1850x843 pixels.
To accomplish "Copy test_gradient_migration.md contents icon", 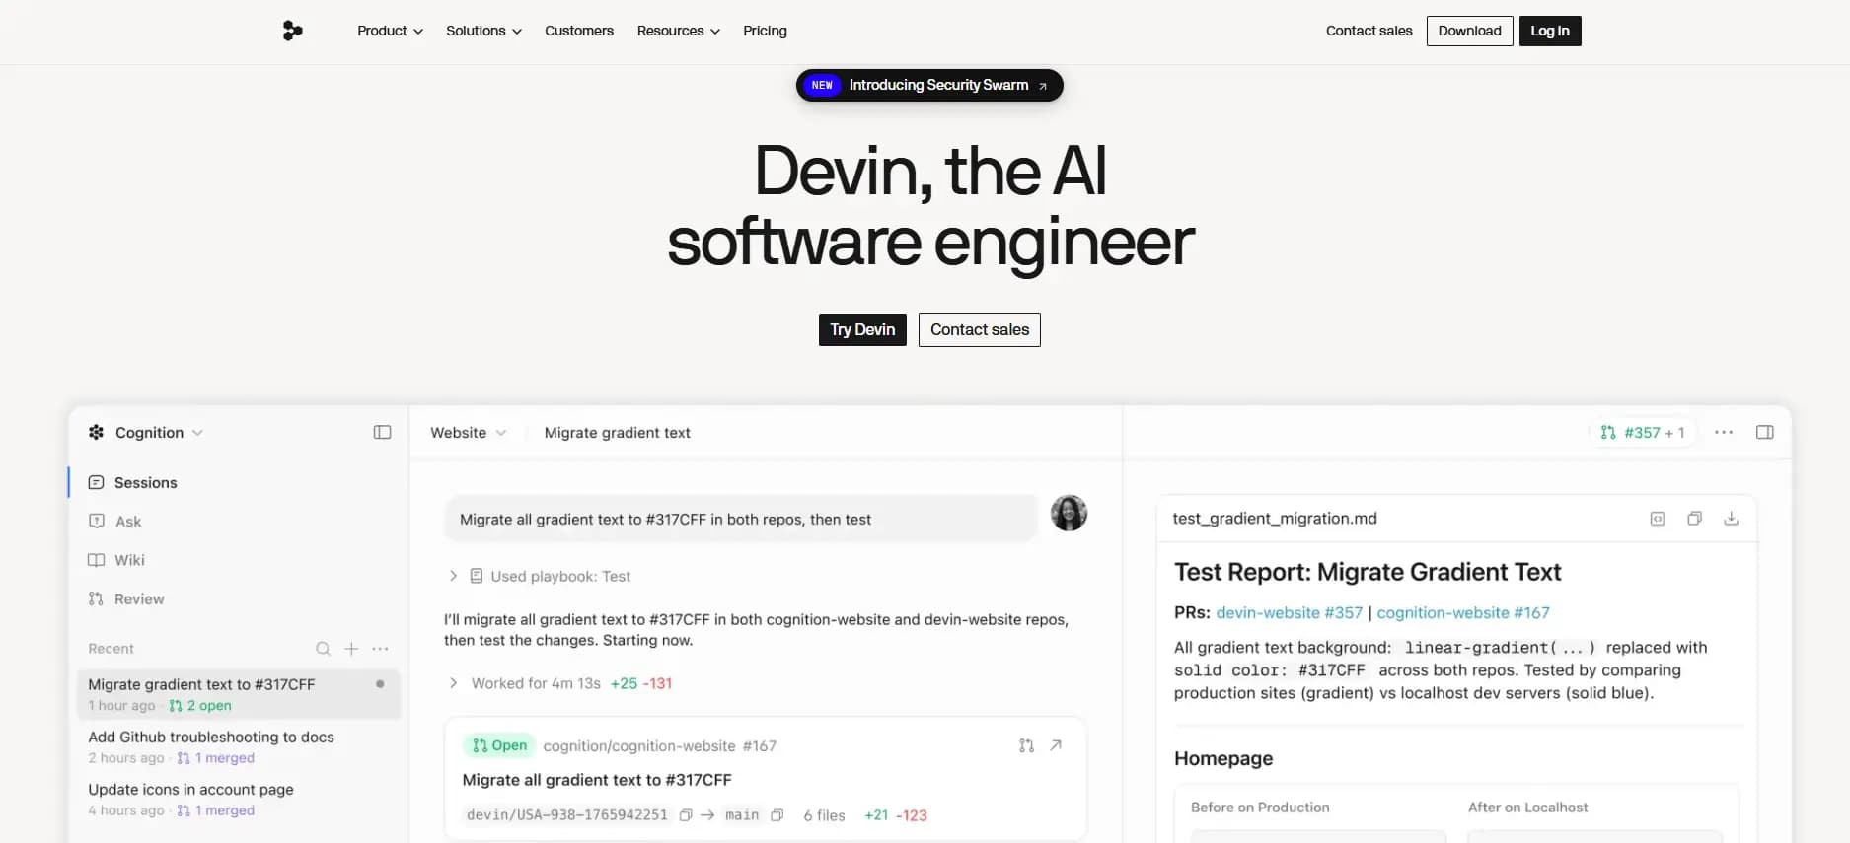I will pos(1694,519).
